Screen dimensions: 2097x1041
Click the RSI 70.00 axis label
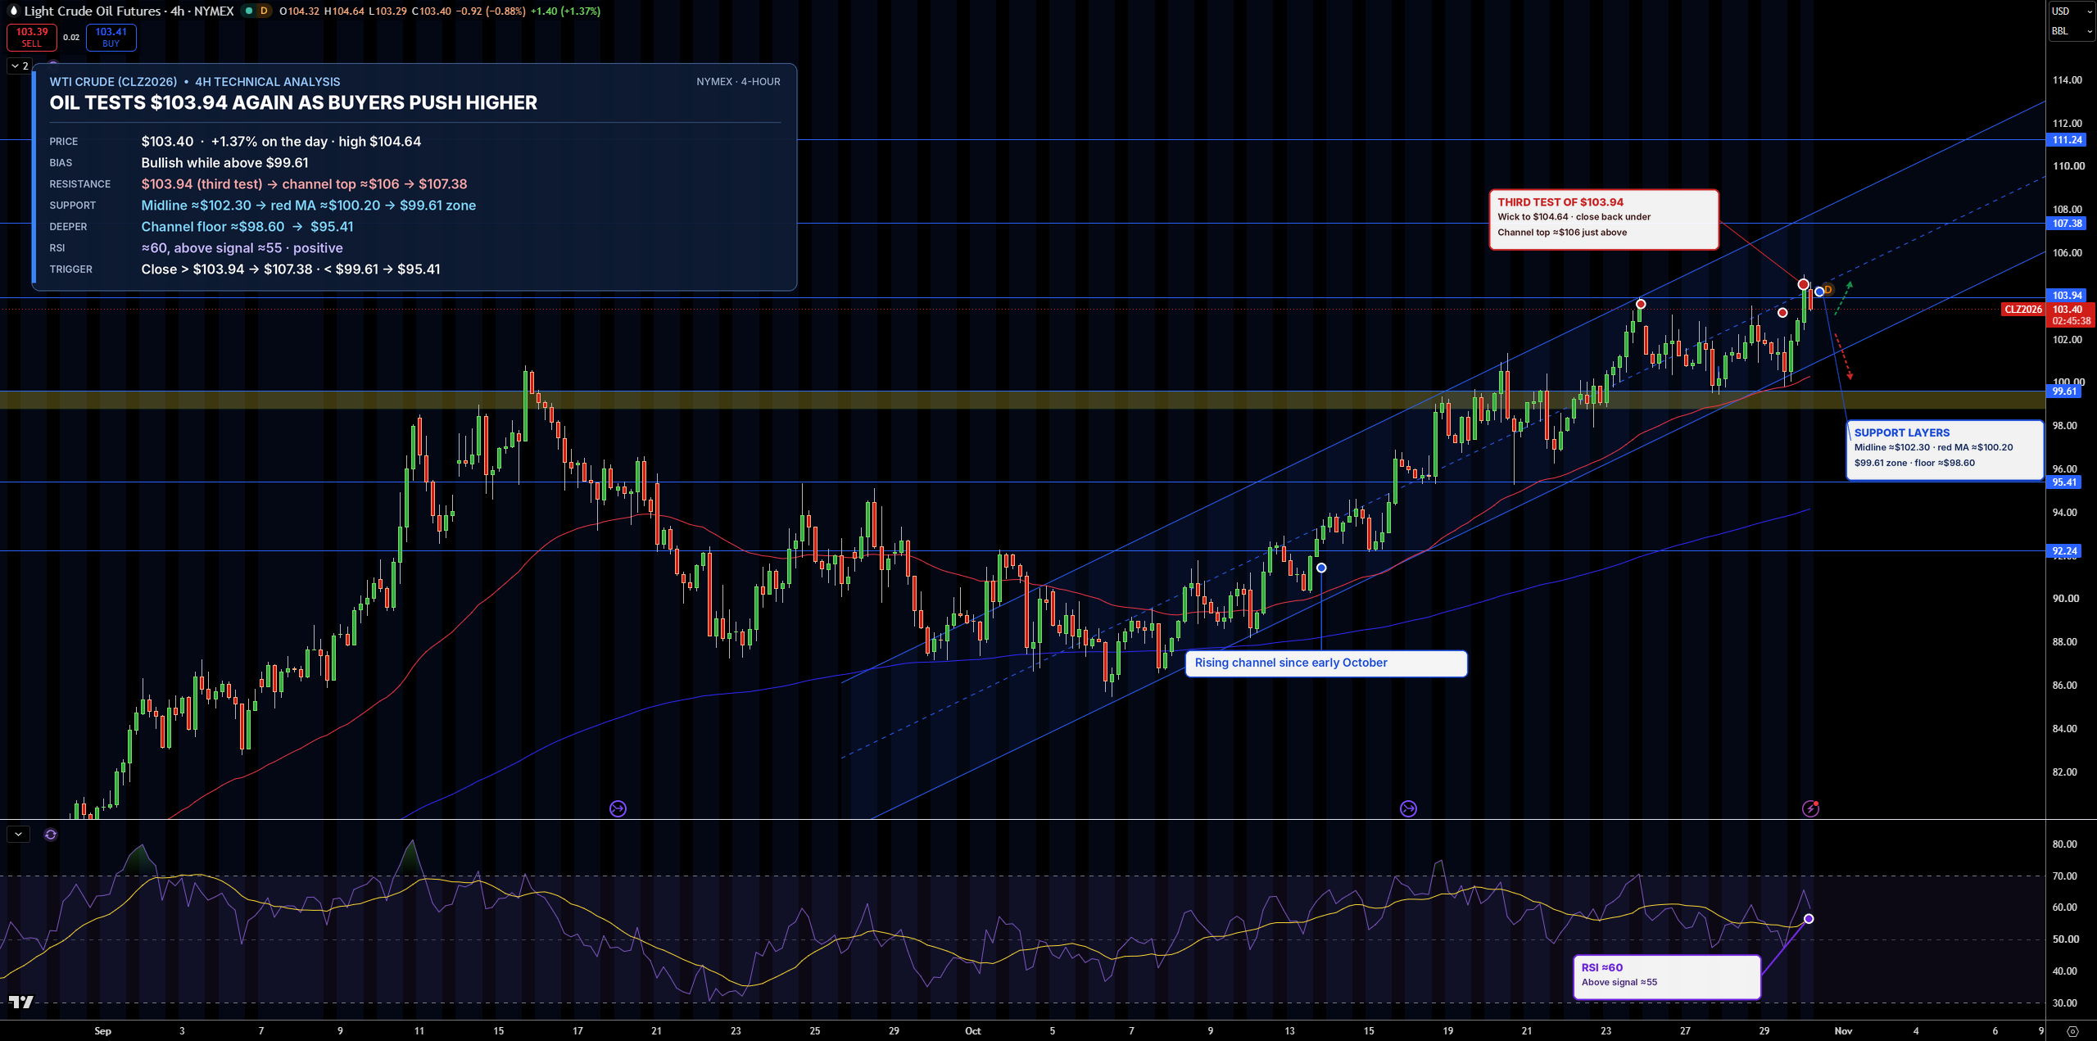[2064, 876]
